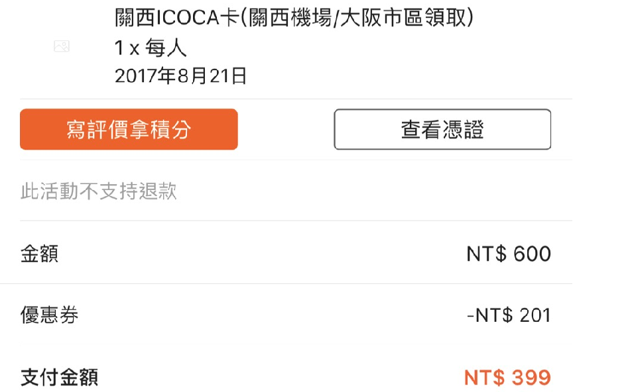Select the 關西機場/大阪市區領取 pickup text
The height and width of the screenshot is (392, 636).
coord(361,17)
